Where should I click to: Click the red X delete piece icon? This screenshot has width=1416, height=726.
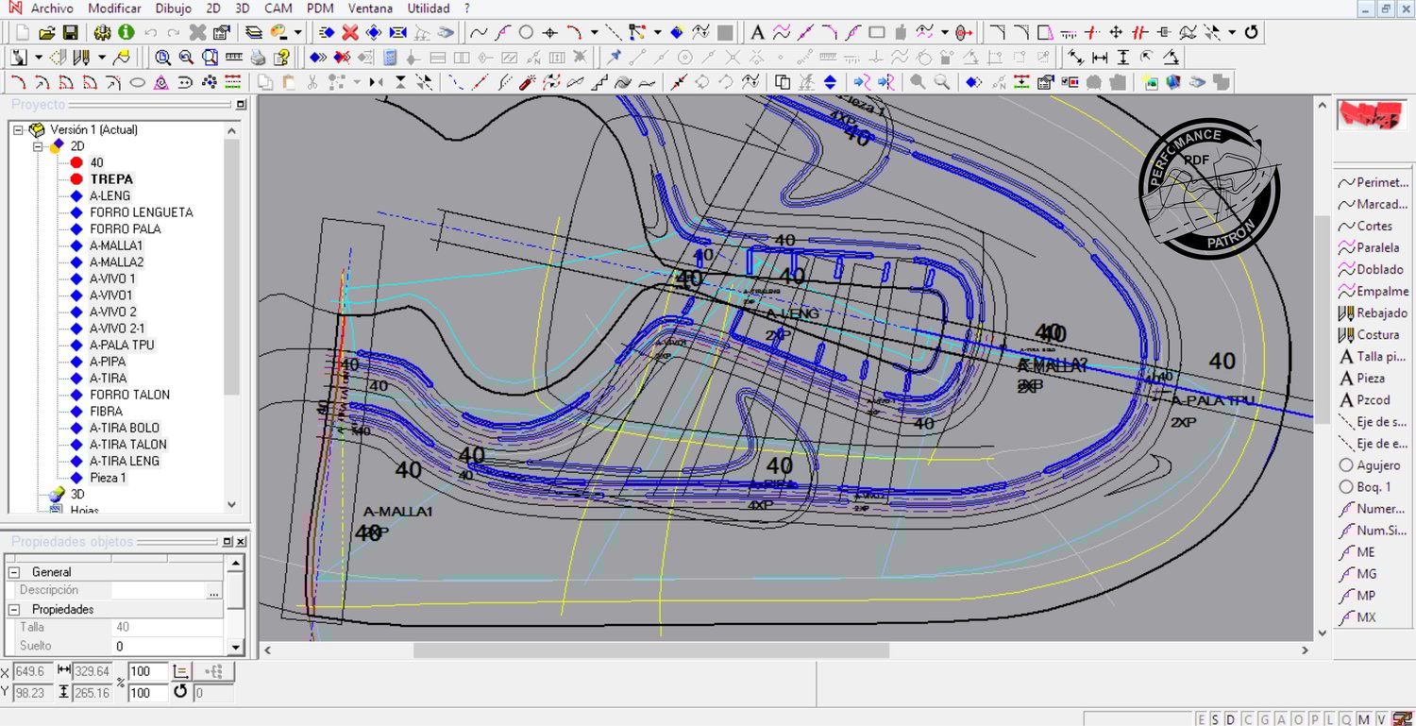point(350,32)
